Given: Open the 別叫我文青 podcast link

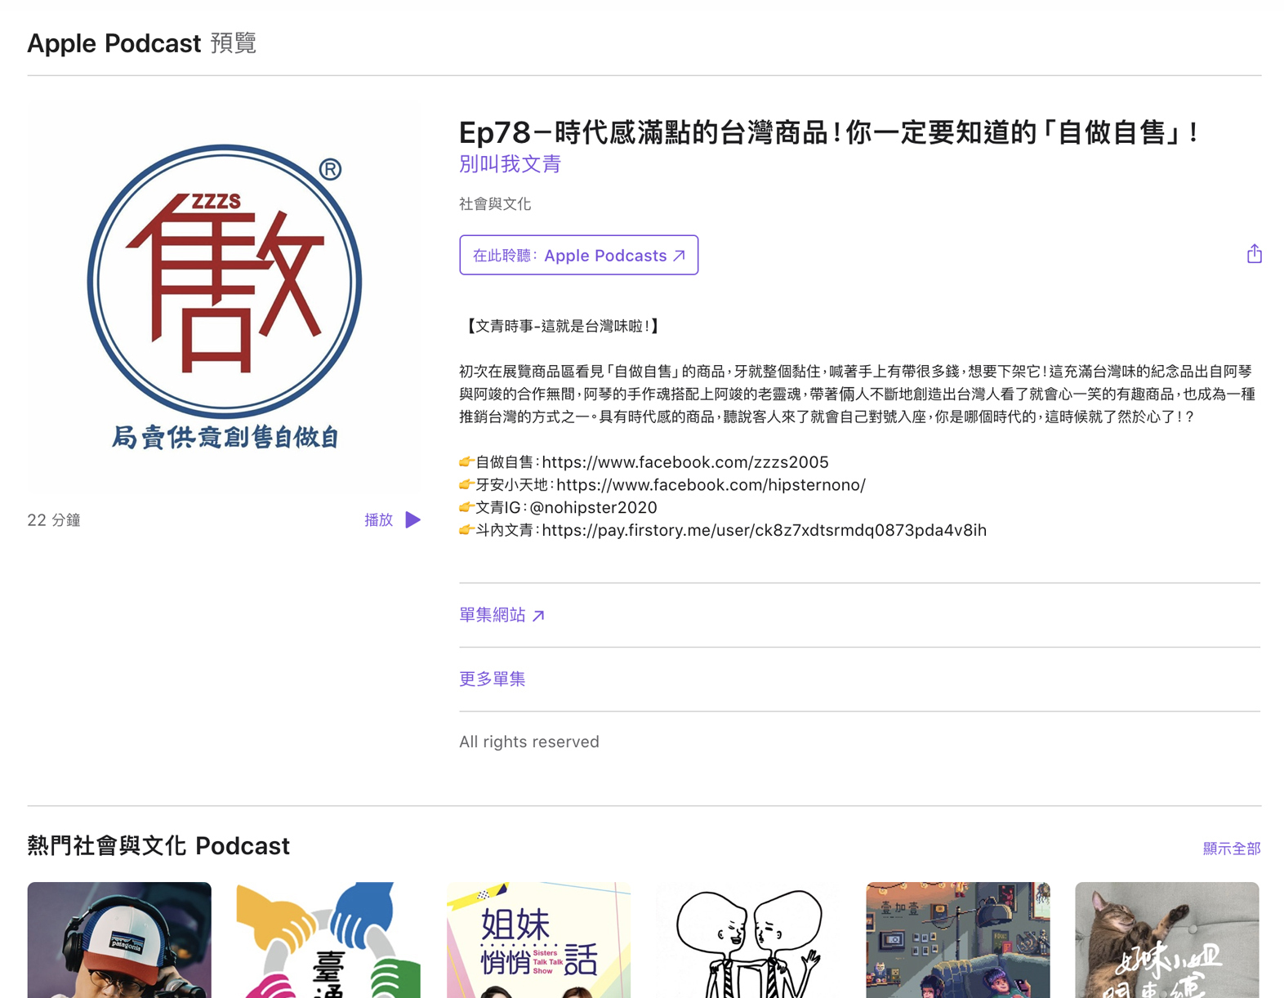Looking at the screenshot, I should [510, 164].
